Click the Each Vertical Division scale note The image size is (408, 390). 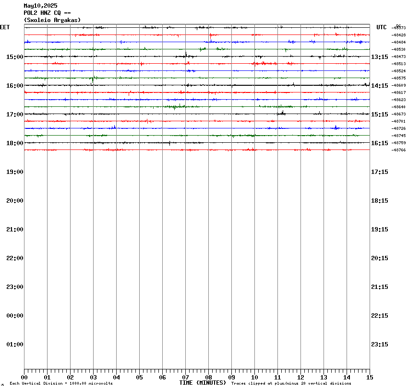[x=61, y=383]
